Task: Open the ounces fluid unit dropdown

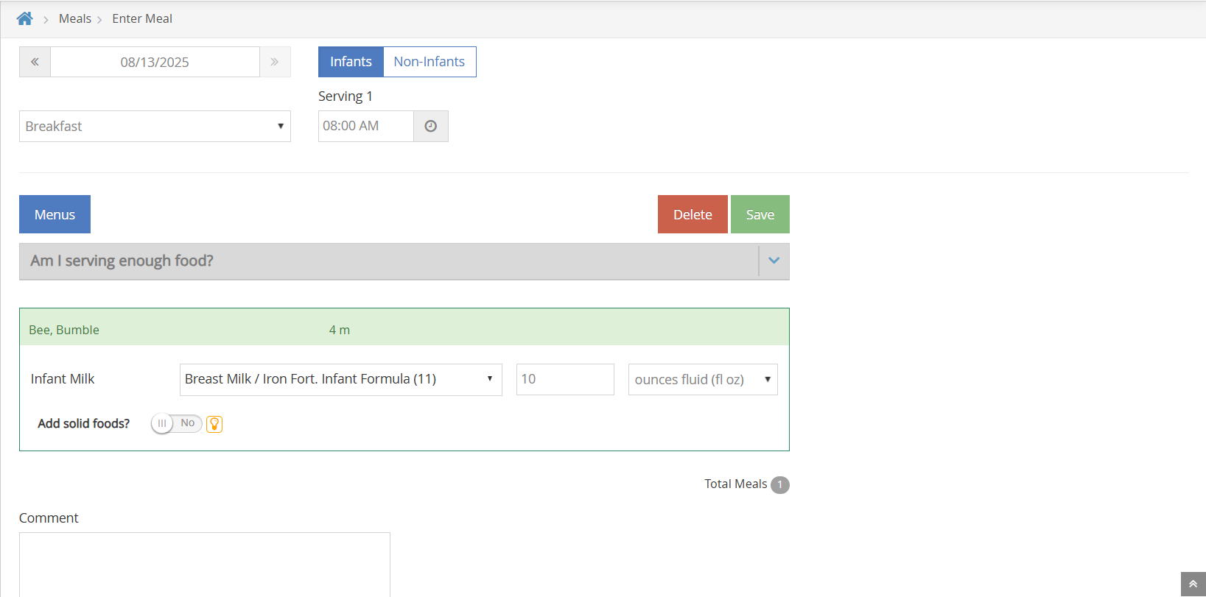Action: coord(702,379)
